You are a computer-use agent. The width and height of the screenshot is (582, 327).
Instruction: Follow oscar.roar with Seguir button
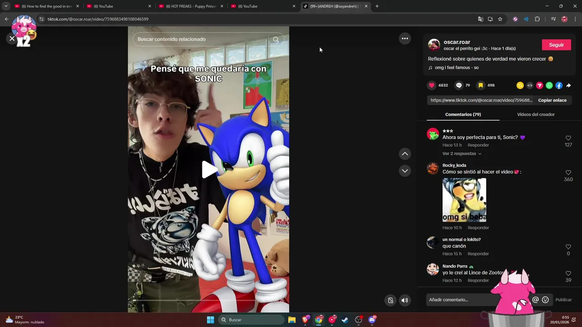tap(556, 45)
